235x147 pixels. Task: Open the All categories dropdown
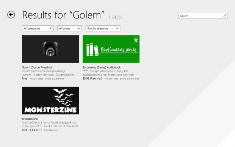point(38,28)
